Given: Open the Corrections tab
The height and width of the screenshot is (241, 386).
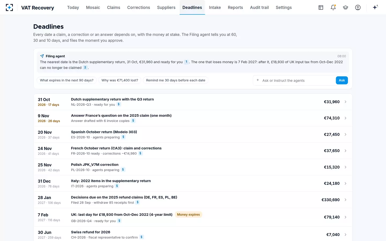Looking at the screenshot, I should (139, 7).
